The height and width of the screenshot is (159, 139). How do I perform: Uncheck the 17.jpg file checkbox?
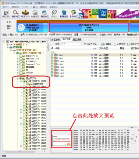[52, 76]
